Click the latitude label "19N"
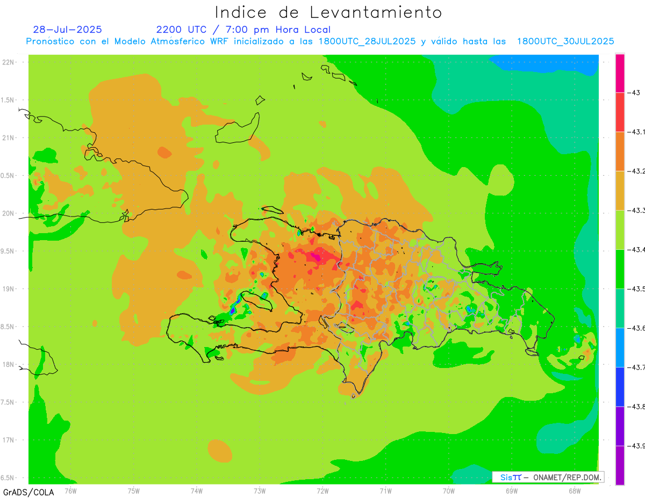This screenshot has height=498, width=645. point(9,288)
